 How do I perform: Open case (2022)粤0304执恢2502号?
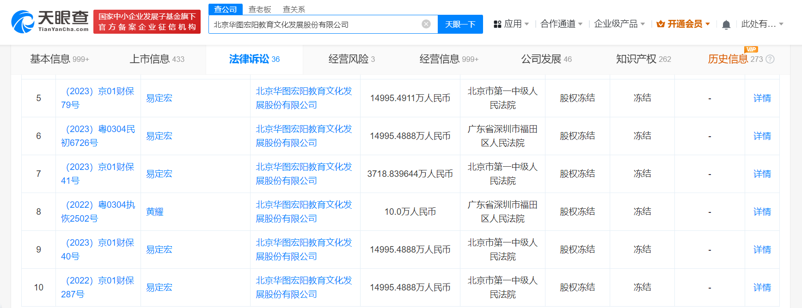pyautogui.click(x=98, y=211)
